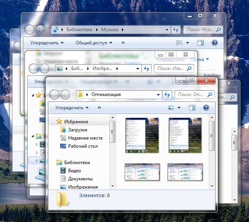Select the bottom-left Explorer screenshot thumbnail
Image resolution: width=249 pixels, height=222 pixels.
click(142, 172)
